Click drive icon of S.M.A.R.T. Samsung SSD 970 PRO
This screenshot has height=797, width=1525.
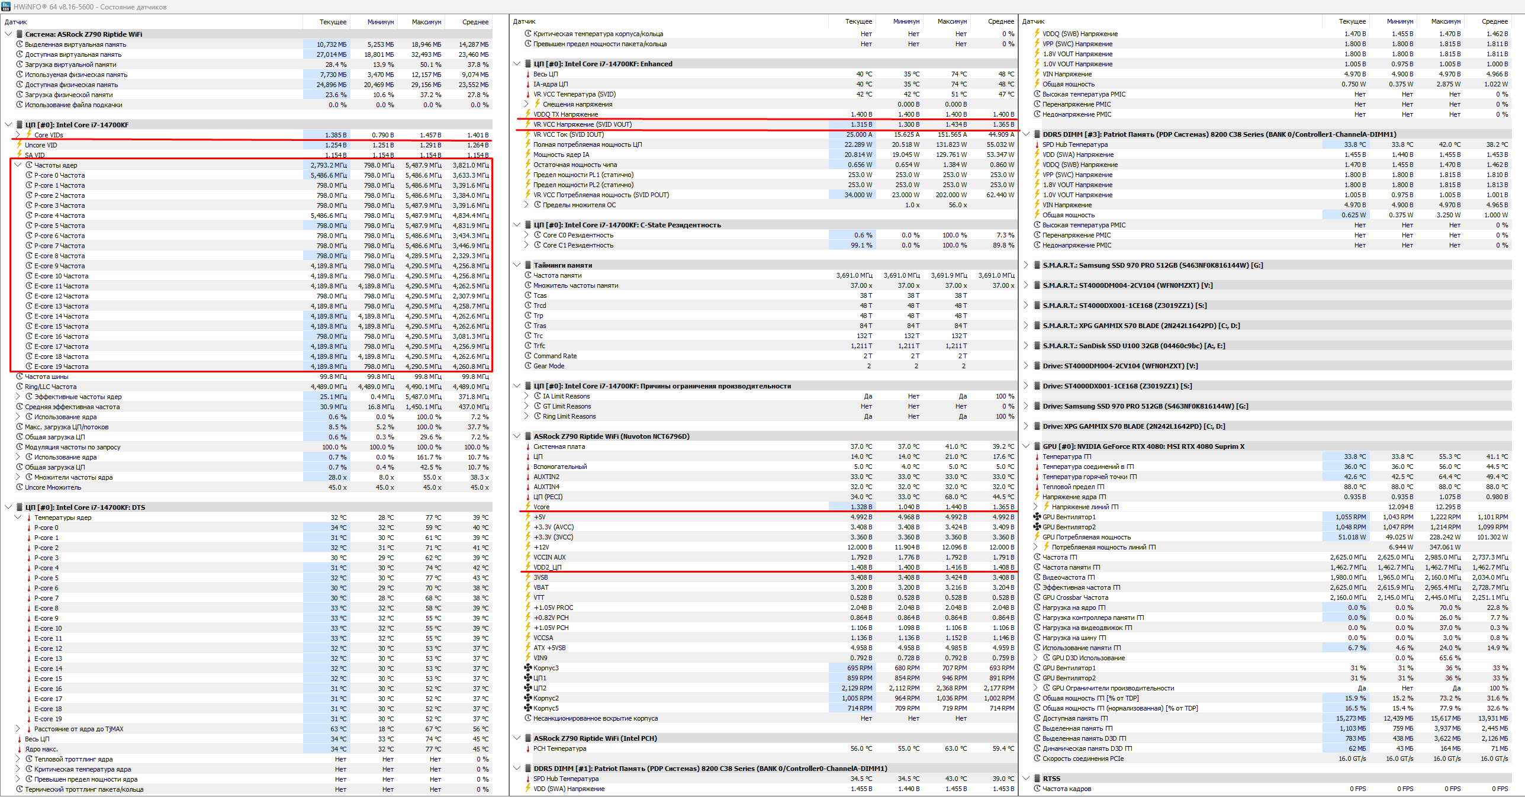1037,265
